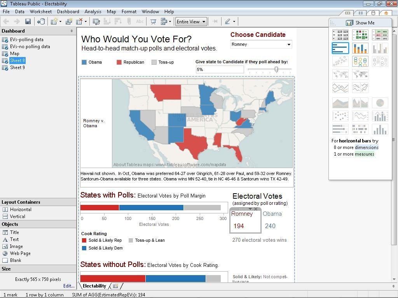Select the Title object
Screen dimensions: 398x298
(14, 232)
